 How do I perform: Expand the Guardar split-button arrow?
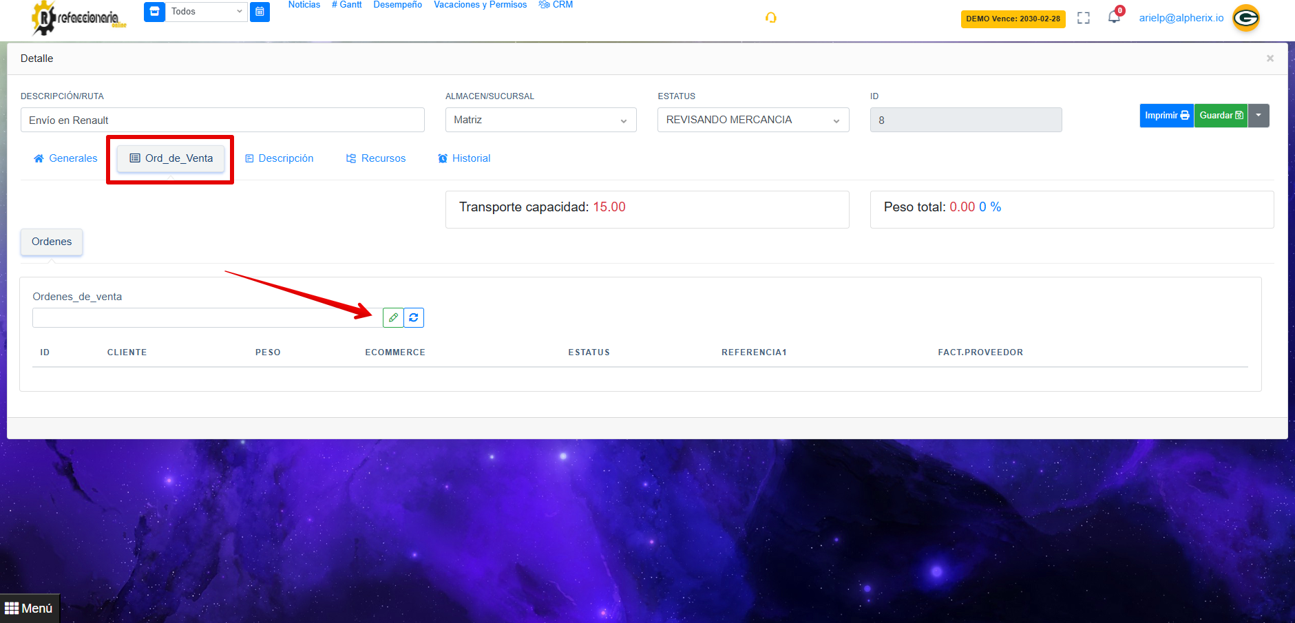[x=1259, y=116]
